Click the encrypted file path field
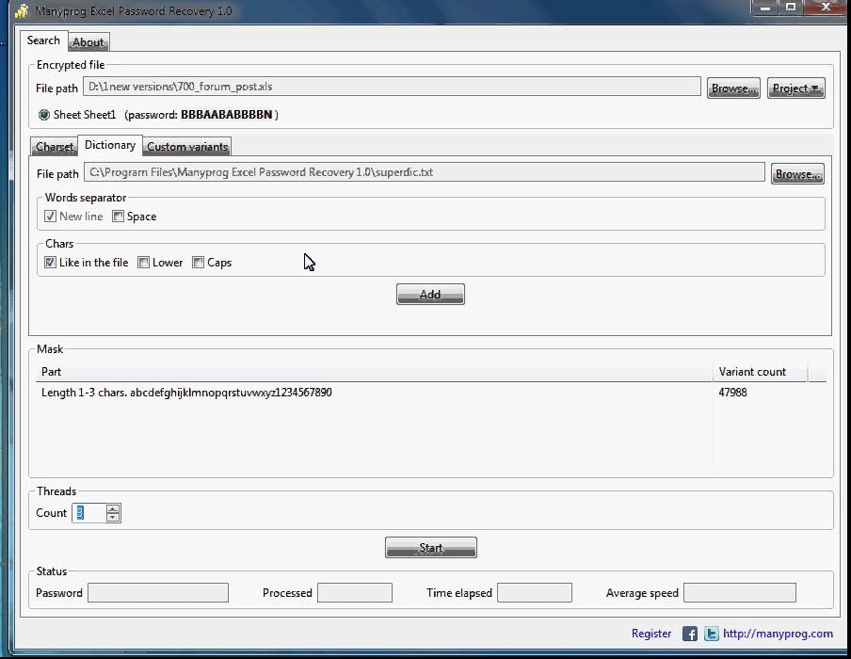Screen dimensions: 851x659 pyautogui.click(x=392, y=87)
